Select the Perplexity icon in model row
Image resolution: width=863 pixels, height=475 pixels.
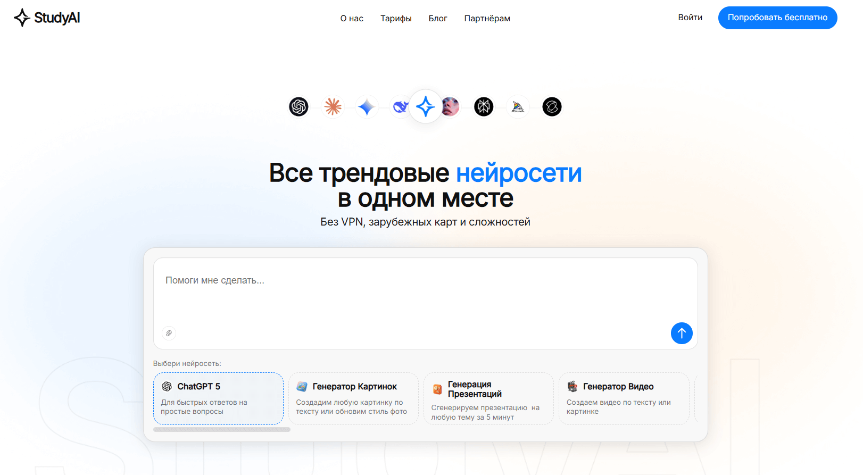click(484, 107)
